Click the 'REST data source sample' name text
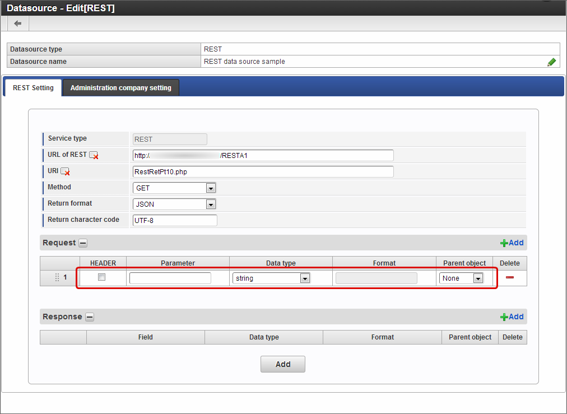Screen dimensions: 567x414 (244, 62)
